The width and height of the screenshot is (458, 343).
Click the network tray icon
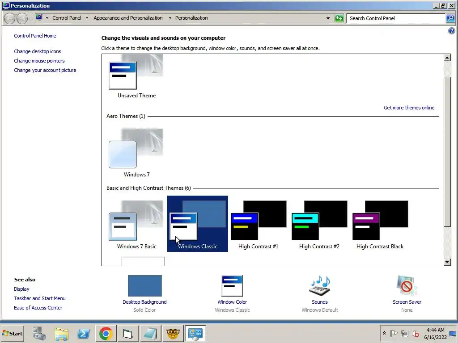click(x=404, y=333)
